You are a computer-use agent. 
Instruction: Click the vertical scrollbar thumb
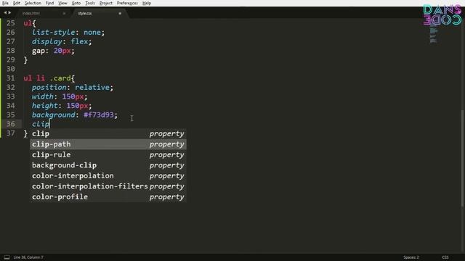click(463, 158)
